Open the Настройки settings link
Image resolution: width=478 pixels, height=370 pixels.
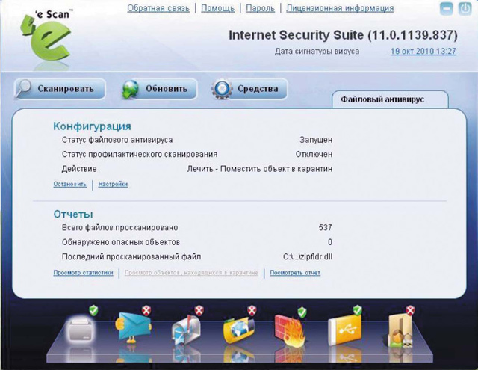(113, 184)
